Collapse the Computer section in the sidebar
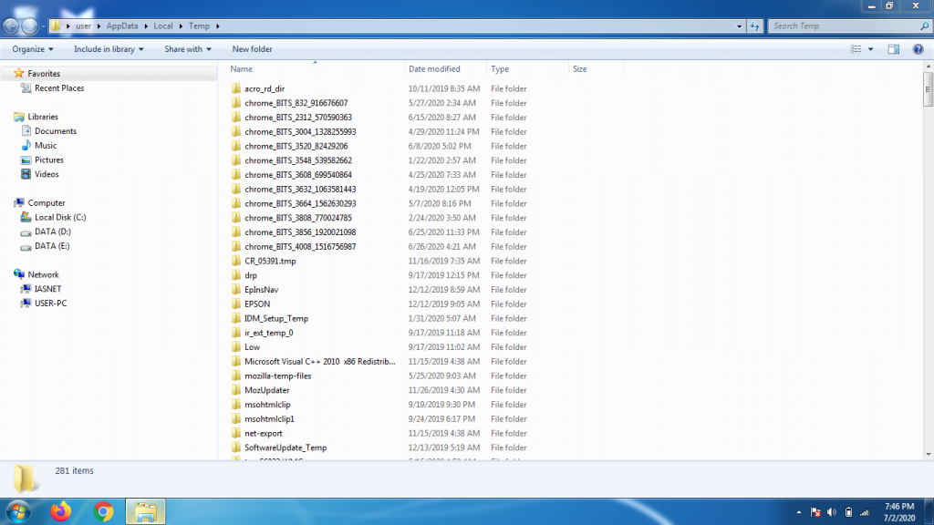The image size is (934, 525). [13, 202]
